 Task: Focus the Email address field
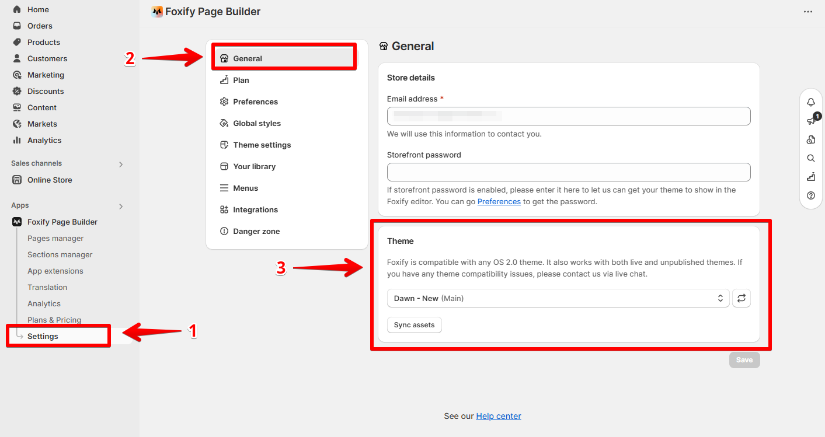click(569, 116)
